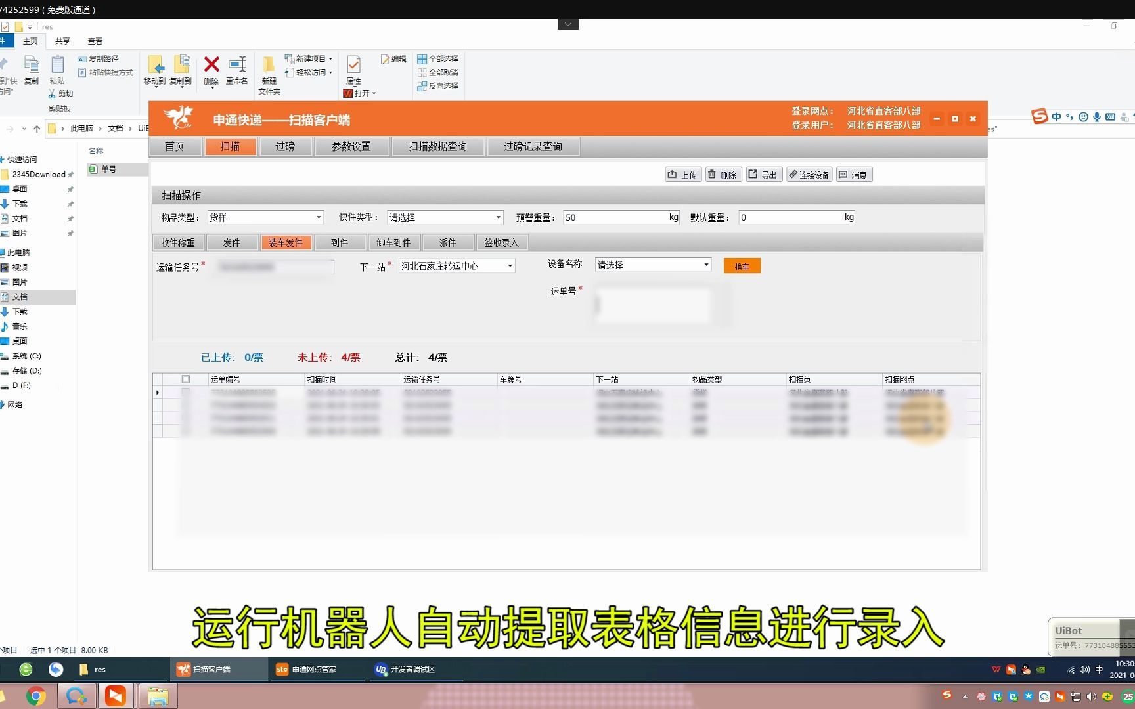
Task: Toggle the header checkbox in scan table
Action: [x=186, y=379]
